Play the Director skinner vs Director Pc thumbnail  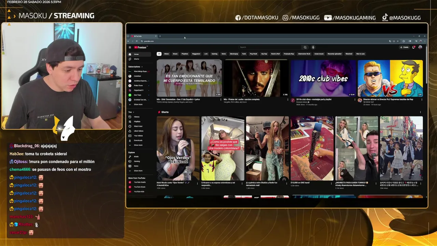(x=390, y=78)
